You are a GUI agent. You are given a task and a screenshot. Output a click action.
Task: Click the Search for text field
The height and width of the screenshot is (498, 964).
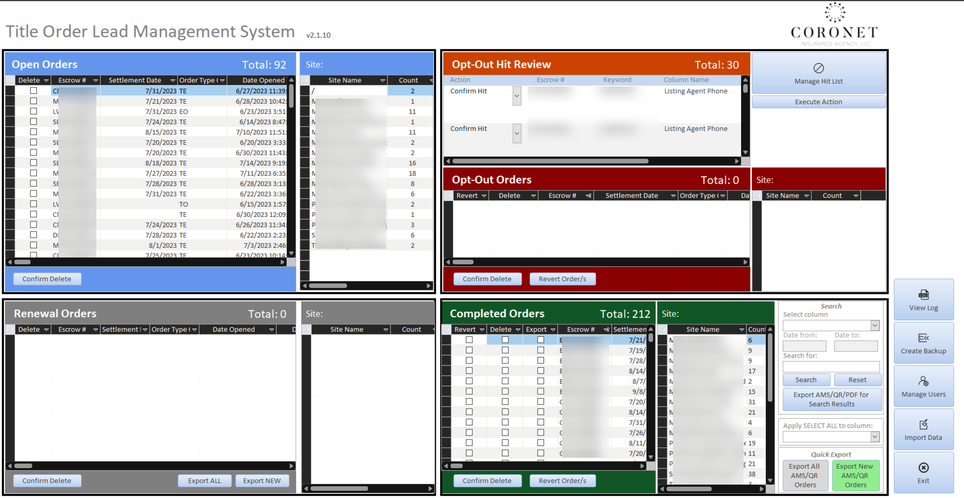(x=831, y=366)
